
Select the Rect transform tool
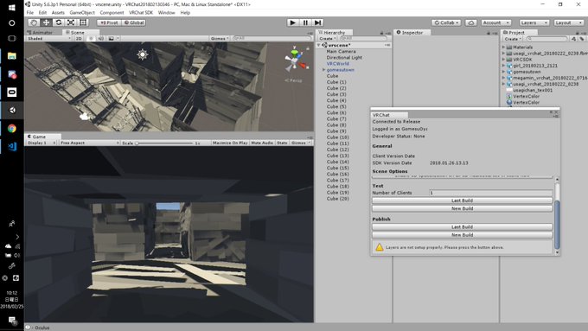(x=83, y=22)
